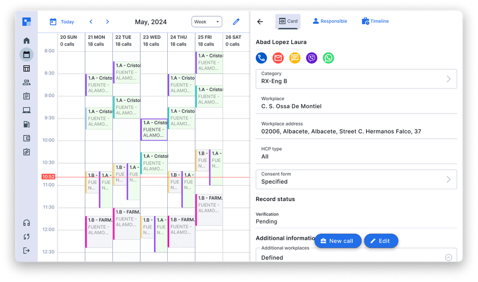The height and width of the screenshot is (282, 478).
Task: Contact via green WhatsApp icon
Action: [328, 58]
